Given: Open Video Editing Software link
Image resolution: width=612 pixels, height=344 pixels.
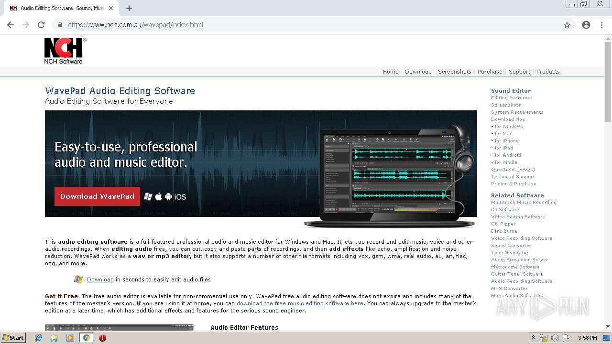Looking at the screenshot, I should tap(518, 217).
